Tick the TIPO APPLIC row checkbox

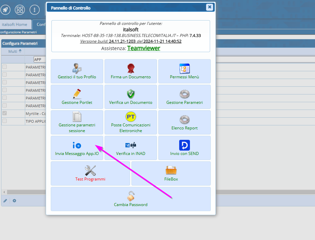pos(5,121)
